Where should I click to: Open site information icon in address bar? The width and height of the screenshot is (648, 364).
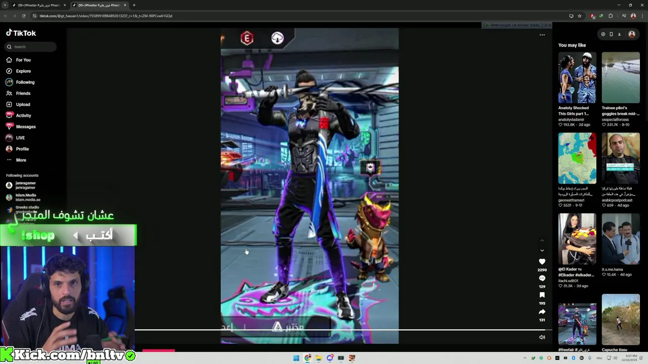(x=34, y=16)
